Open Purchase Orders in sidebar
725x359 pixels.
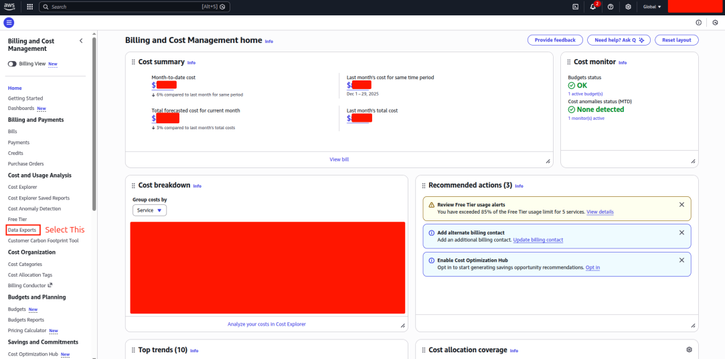point(26,164)
